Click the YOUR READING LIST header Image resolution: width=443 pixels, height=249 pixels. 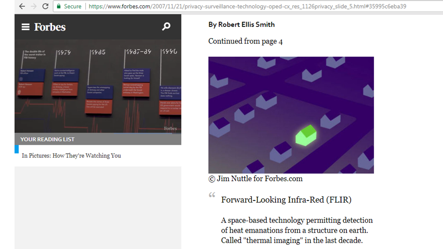point(47,139)
